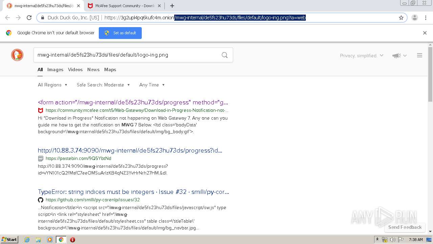433x244 pixels.
Task: Click the Set as default button
Action: [120, 33]
